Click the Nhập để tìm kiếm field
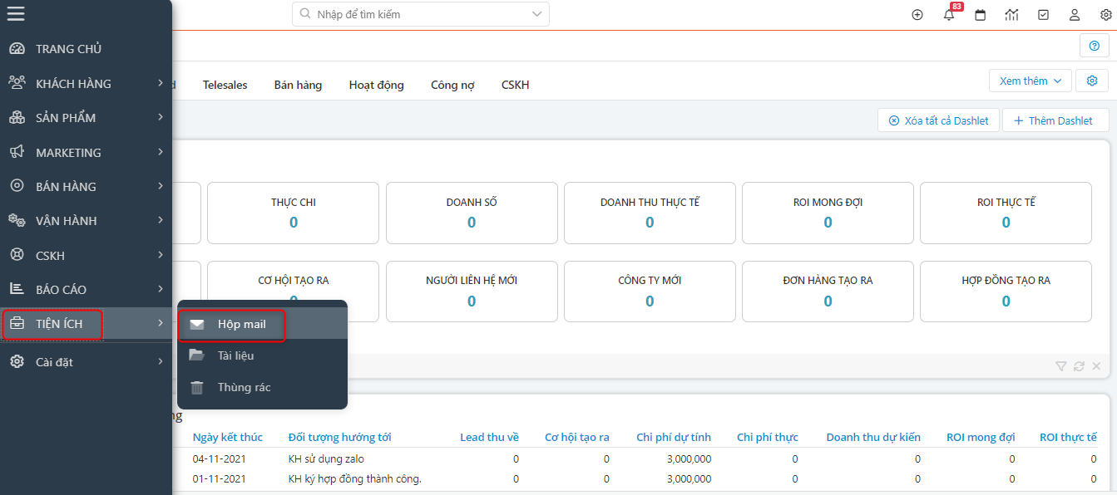The width and height of the screenshot is (1117, 495). pos(416,14)
